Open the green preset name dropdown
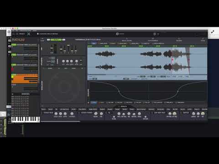Image resolution: width=219 pixels, height=164 pixels. pyautogui.click(x=56, y=40)
